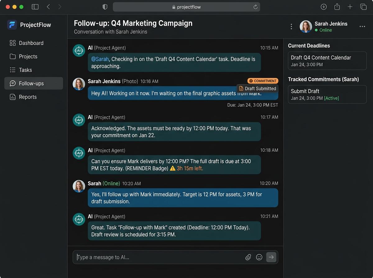Click the message input field
373x278 pixels.
(155, 257)
